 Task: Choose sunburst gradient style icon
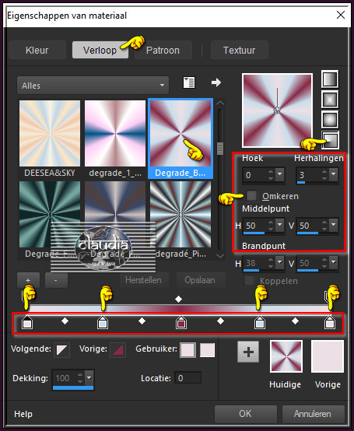(330, 120)
